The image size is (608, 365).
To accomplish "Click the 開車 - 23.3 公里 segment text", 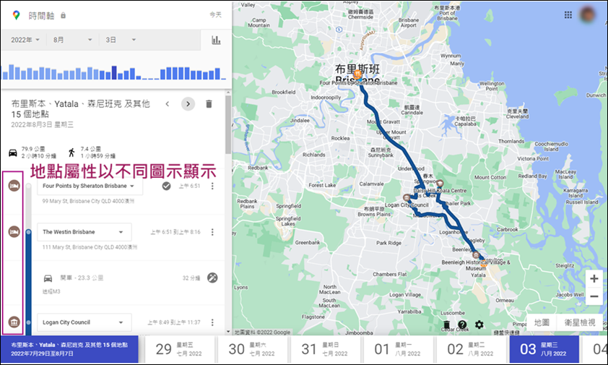I will tap(82, 278).
